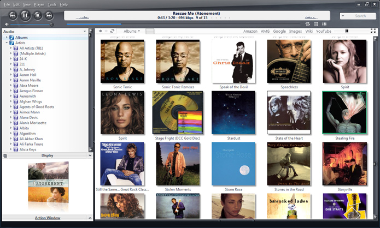Open the Action Window
The height and width of the screenshot is (228, 380).
pyautogui.click(x=48, y=218)
